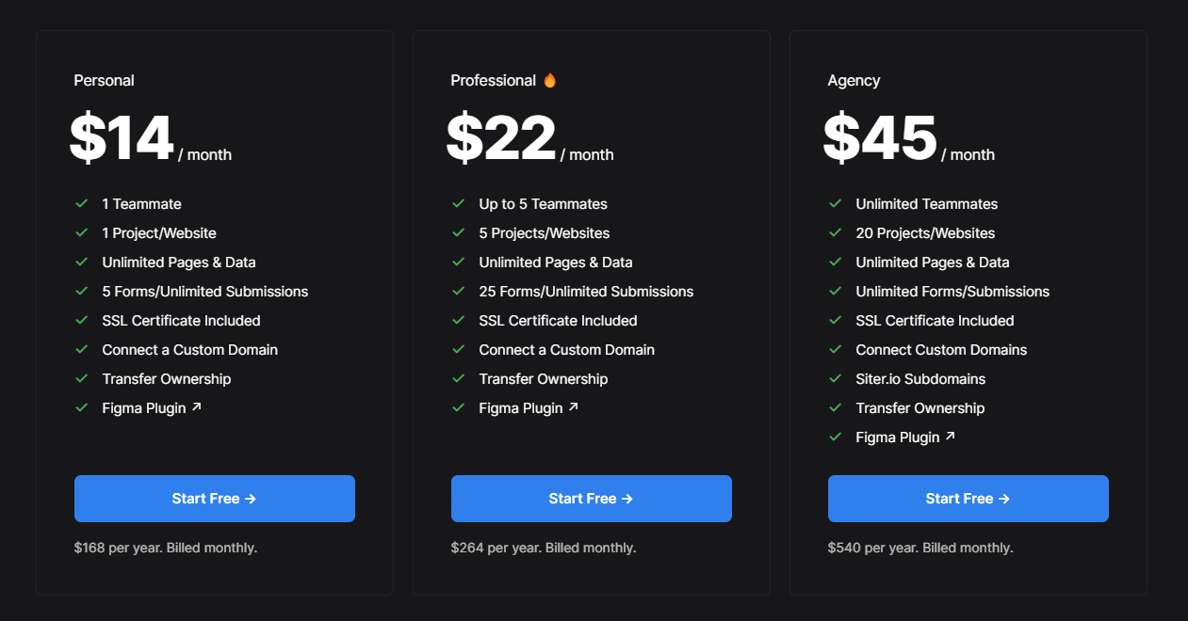Click the external arrow icon next to Personal Figma Plugin
Viewport: 1188px width, 621px height.
click(196, 407)
